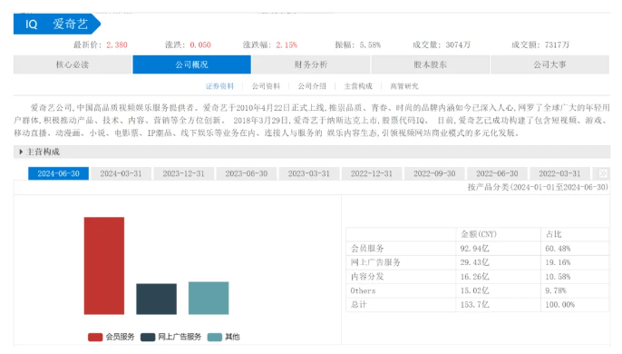622x354 pixels.
Task: Click the 按产品分类 date range caption
Action: pos(538,187)
